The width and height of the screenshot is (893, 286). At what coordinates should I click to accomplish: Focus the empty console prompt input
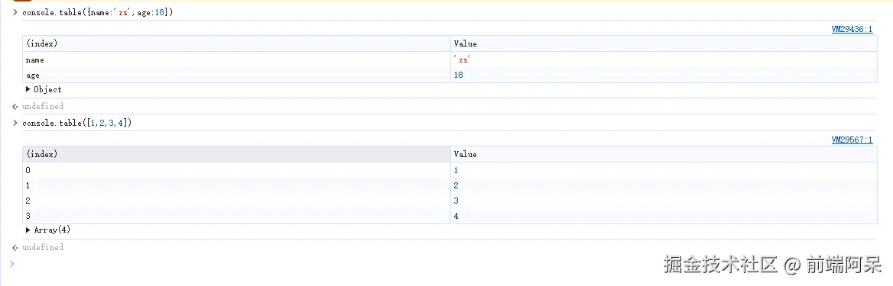[450, 264]
